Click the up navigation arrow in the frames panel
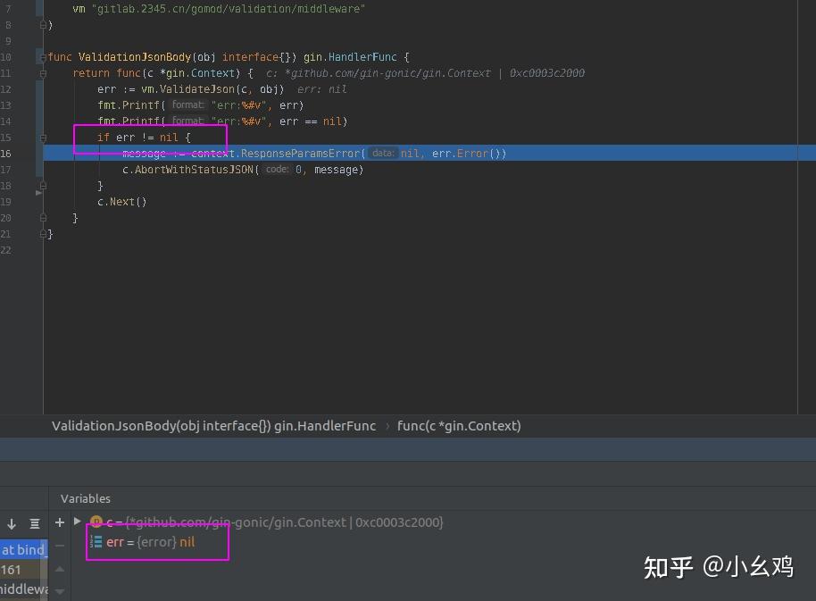Screen dimensions: 816x601 [58, 570]
